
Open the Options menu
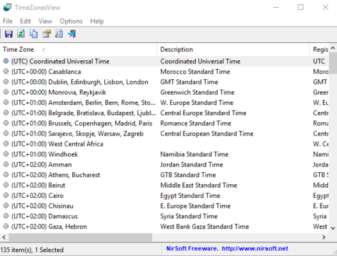(71, 21)
